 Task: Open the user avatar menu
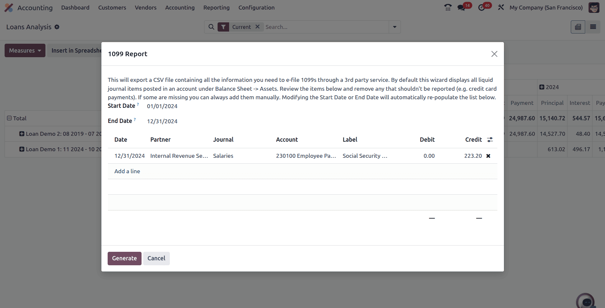point(594,7)
